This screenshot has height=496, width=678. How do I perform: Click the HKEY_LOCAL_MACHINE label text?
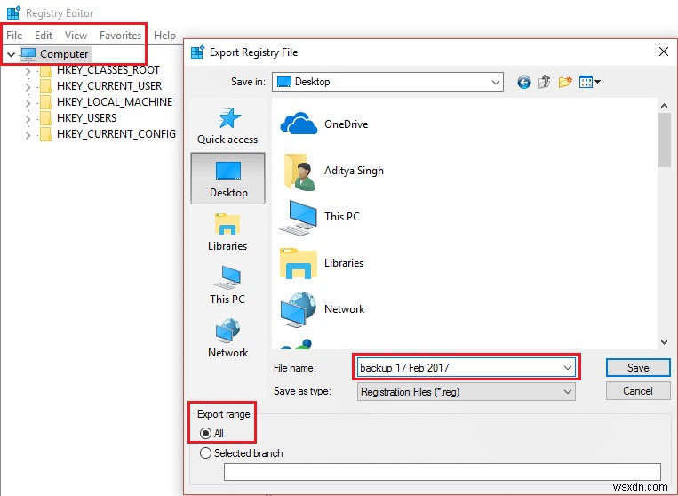[x=115, y=102]
